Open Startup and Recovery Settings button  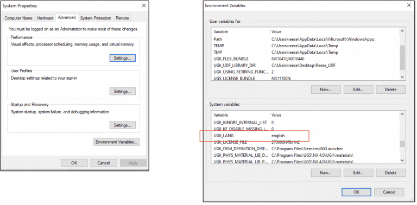point(123,125)
